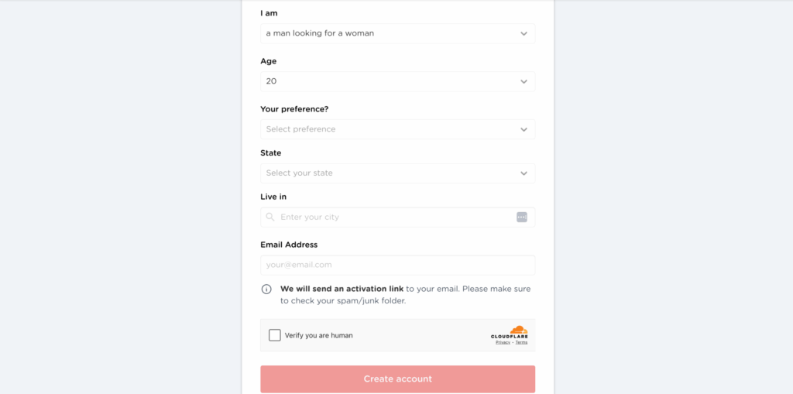Click the chevron on the preference field
This screenshot has width=793, height=394.
[x=524, y=129]
